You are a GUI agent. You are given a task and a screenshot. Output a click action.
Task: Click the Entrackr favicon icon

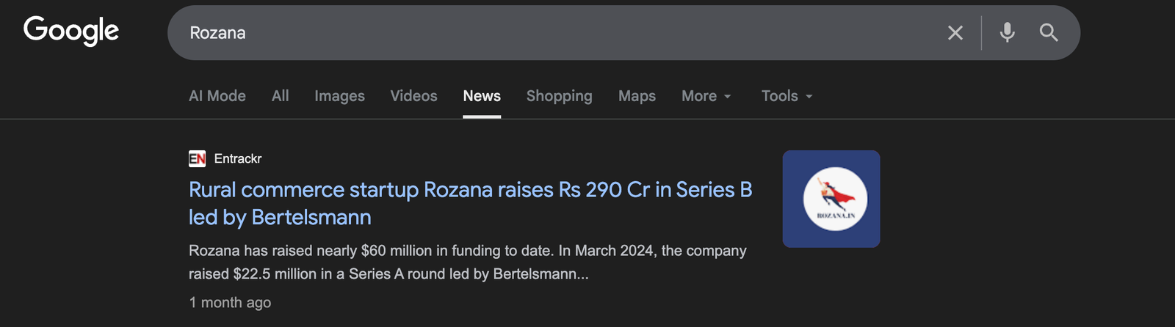(x=197, y=158)
